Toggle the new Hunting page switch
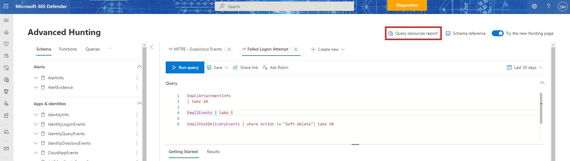Screen dimensions: 570x161 (x=497, y=33)
